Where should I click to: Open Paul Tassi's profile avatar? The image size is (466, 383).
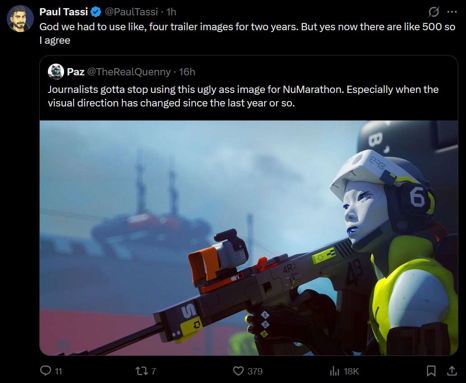[x=20, y=18]
